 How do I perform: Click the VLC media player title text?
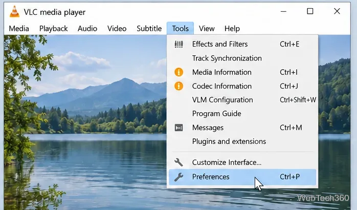click(x=55, y=12)
